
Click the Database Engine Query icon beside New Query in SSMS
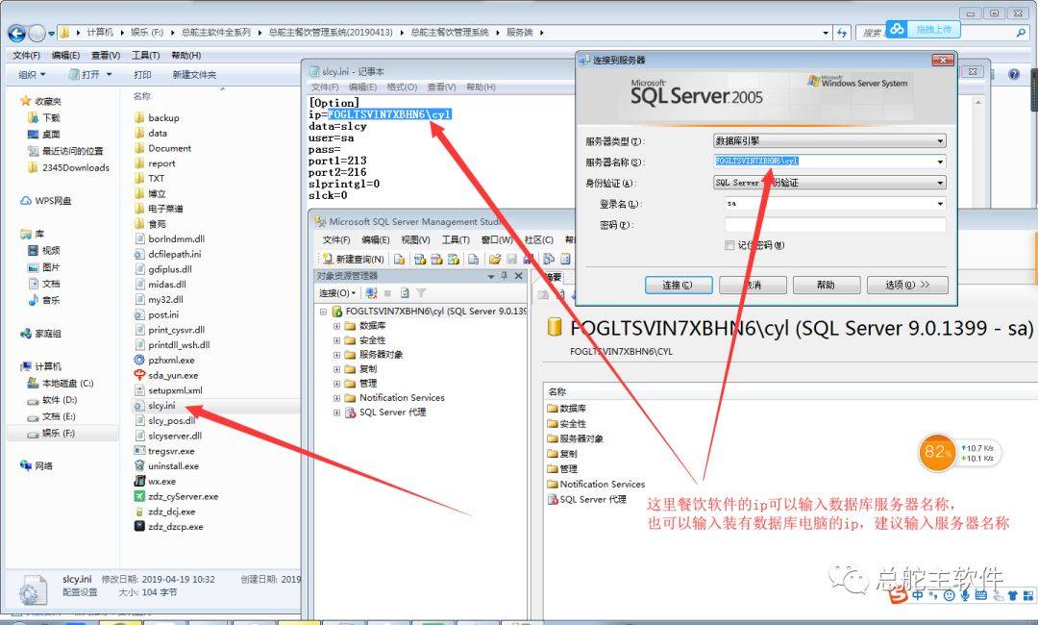click(x=399, y=259)
